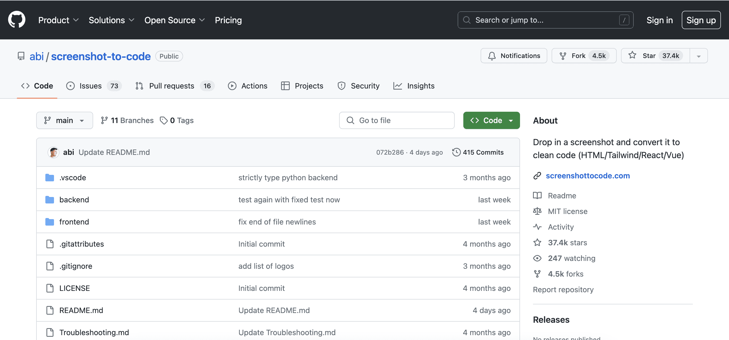
Task: Click the LICENSE file icon
Action: pos(50,288)
